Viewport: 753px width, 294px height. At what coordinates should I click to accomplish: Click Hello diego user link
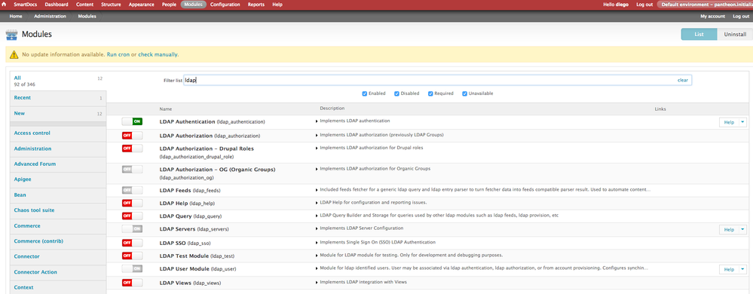[x=616, y=5]
